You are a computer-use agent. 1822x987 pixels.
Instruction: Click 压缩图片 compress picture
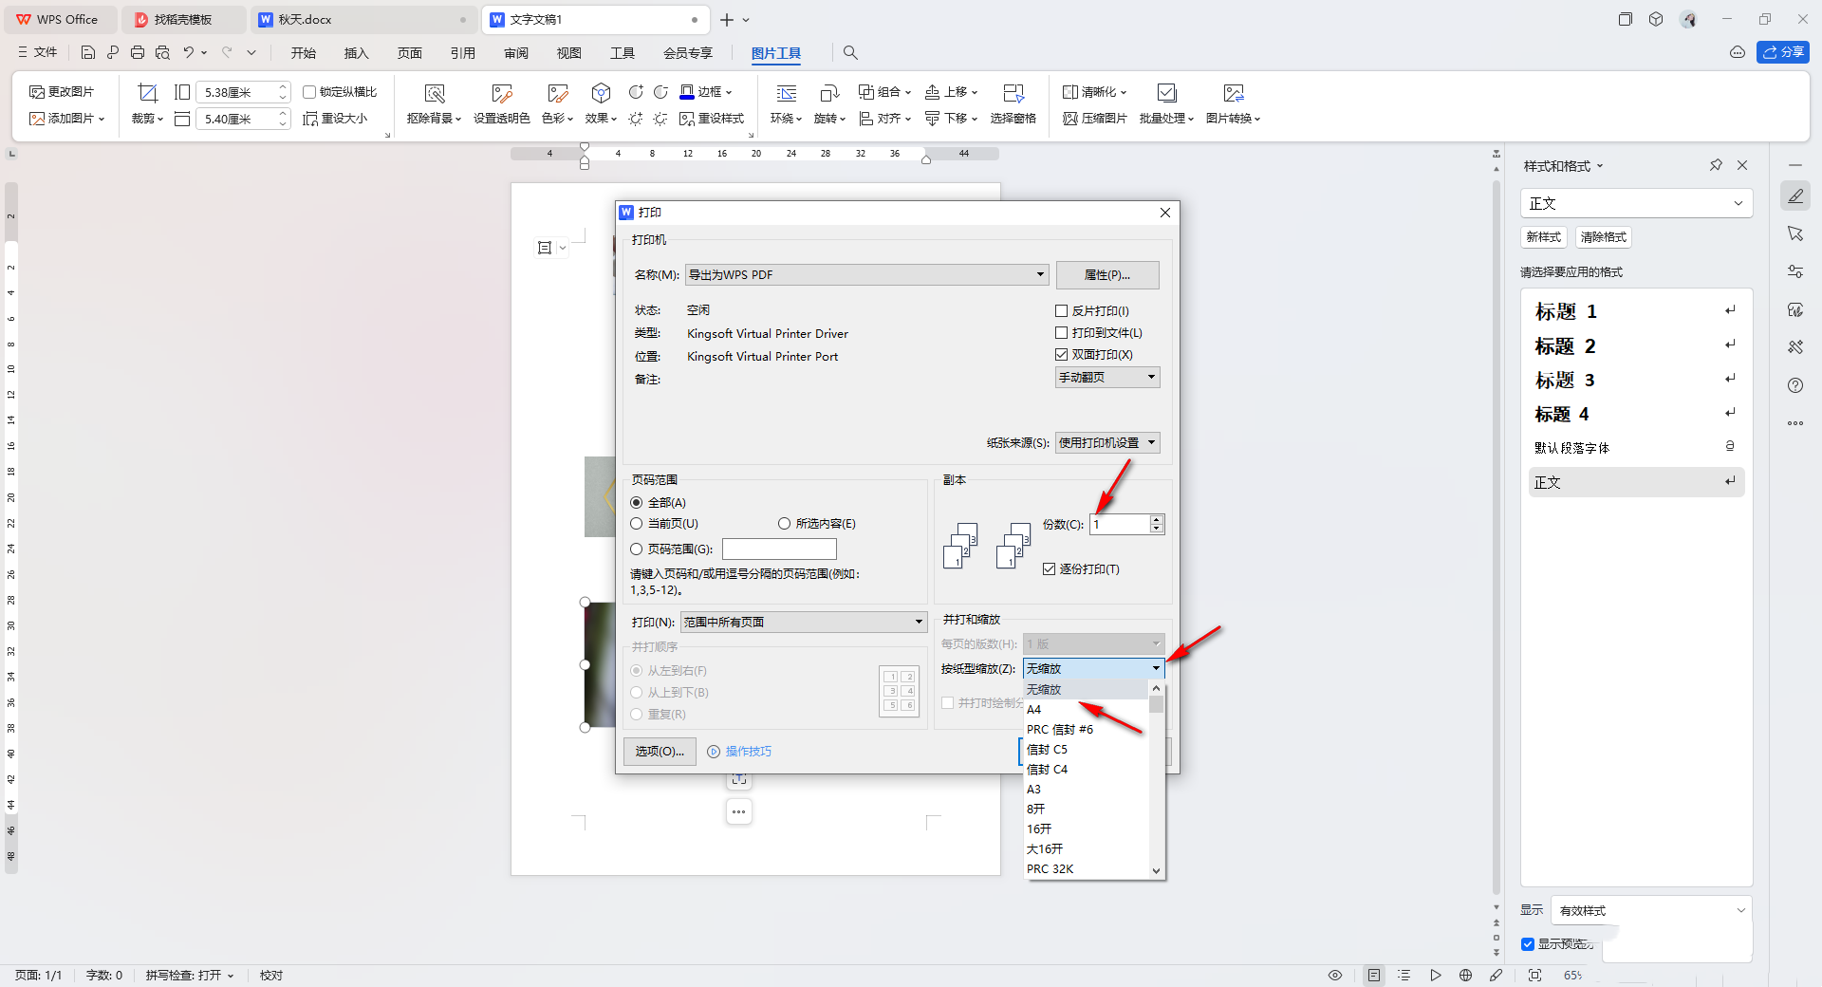click(x=1095, y=119)
